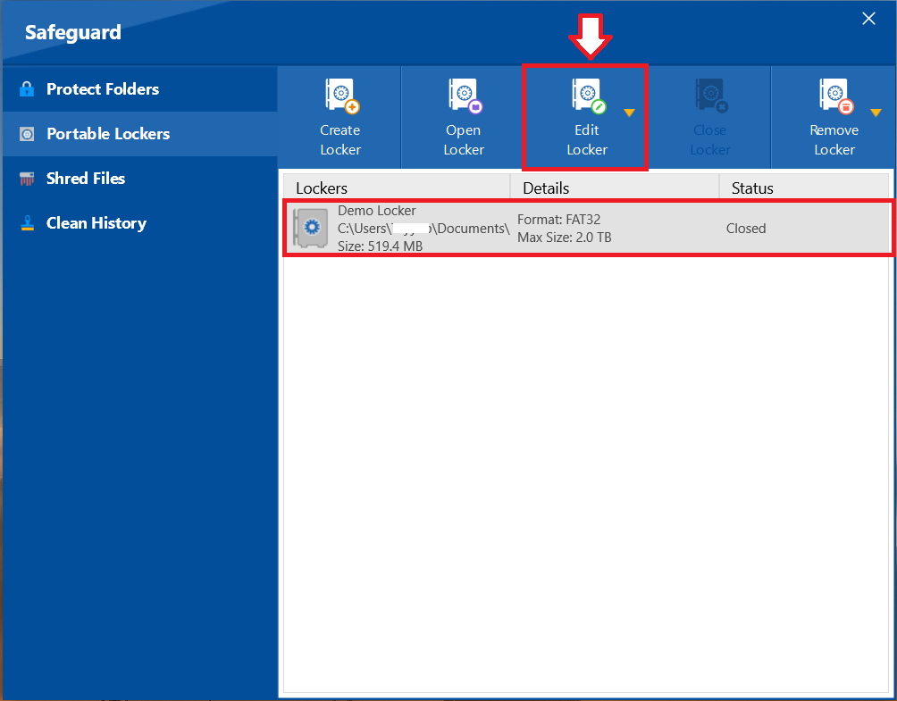Image resolution: width=897 pixels, height=701 pixels.
Task: Click the Edit Locker safe icon
Action: (x=589, y=96)
